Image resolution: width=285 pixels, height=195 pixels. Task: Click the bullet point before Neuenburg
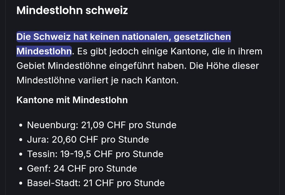pyautogui.click(x=21, y=125)
